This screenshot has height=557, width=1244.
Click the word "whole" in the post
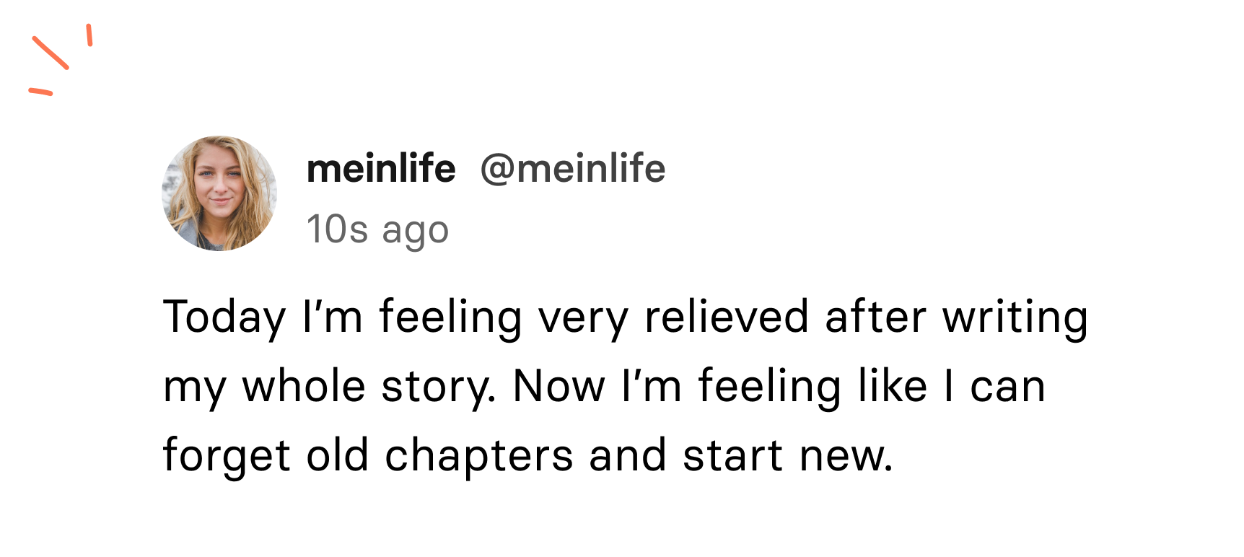tap(303, 386)
